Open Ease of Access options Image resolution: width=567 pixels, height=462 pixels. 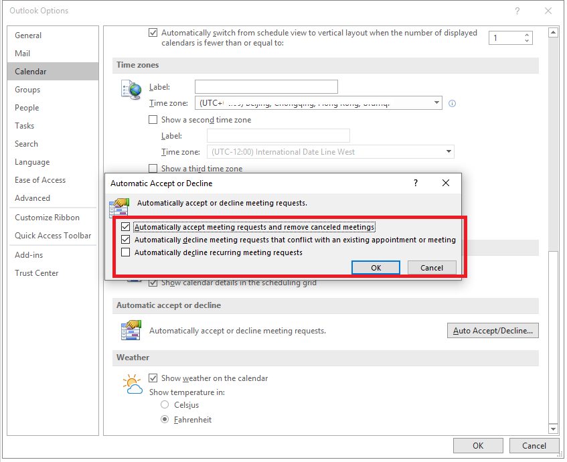tap(53, 180)
